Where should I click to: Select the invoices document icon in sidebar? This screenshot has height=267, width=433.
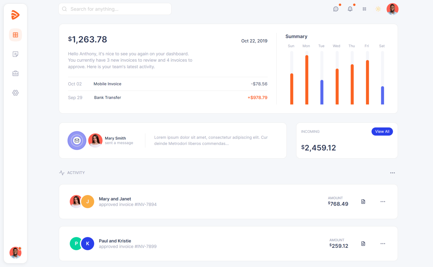tap(15, 54)
